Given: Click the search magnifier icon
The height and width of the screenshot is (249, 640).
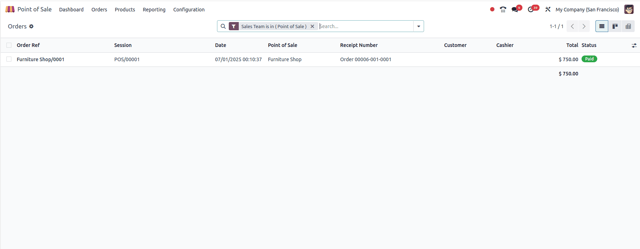Looking at the screenshot, I should tap(223, 26).
